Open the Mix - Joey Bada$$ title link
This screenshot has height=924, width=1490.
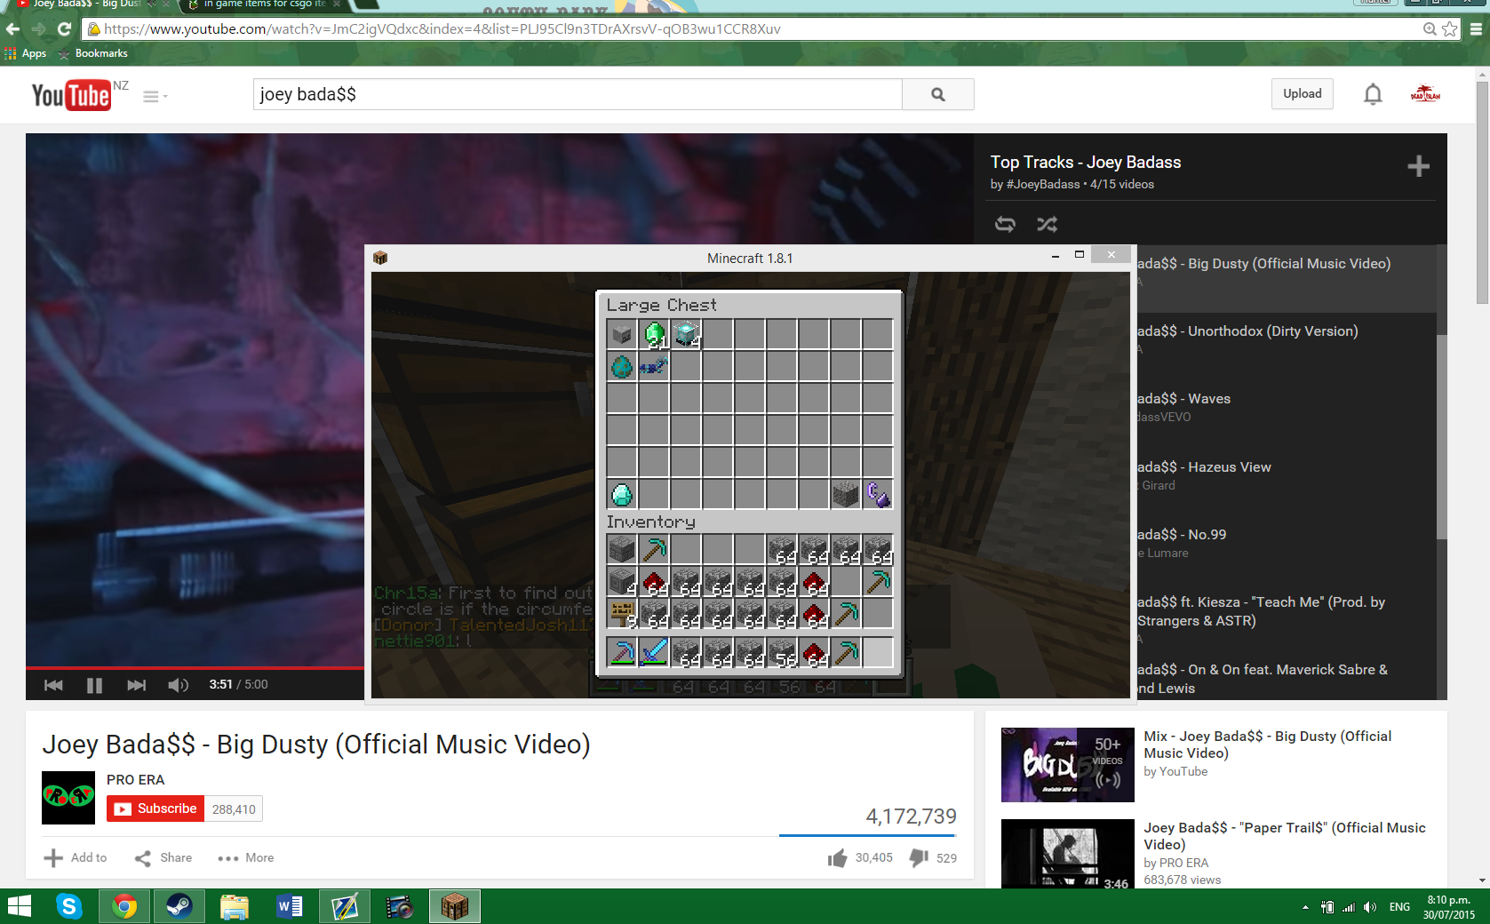1268,745
